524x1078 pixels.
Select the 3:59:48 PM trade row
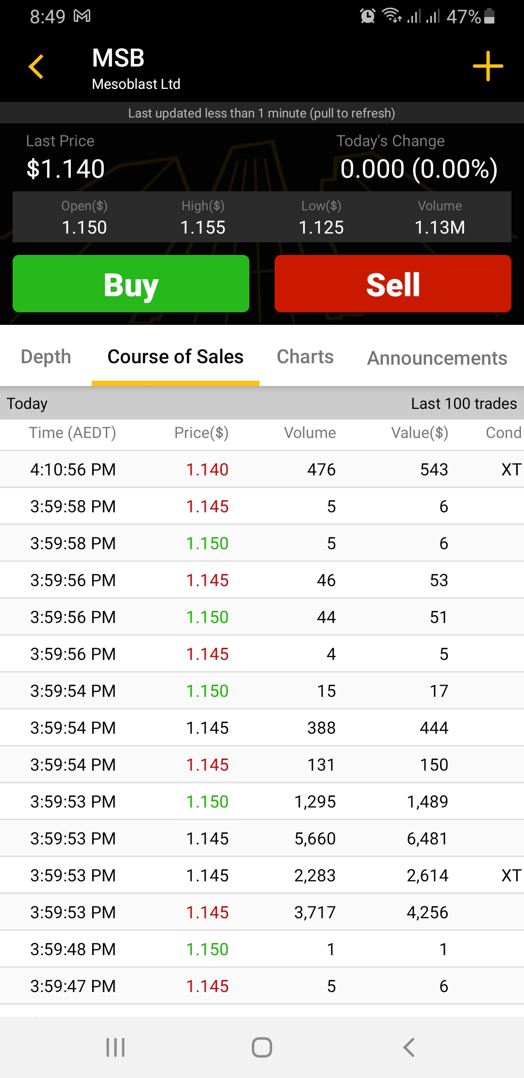(262, 949)
